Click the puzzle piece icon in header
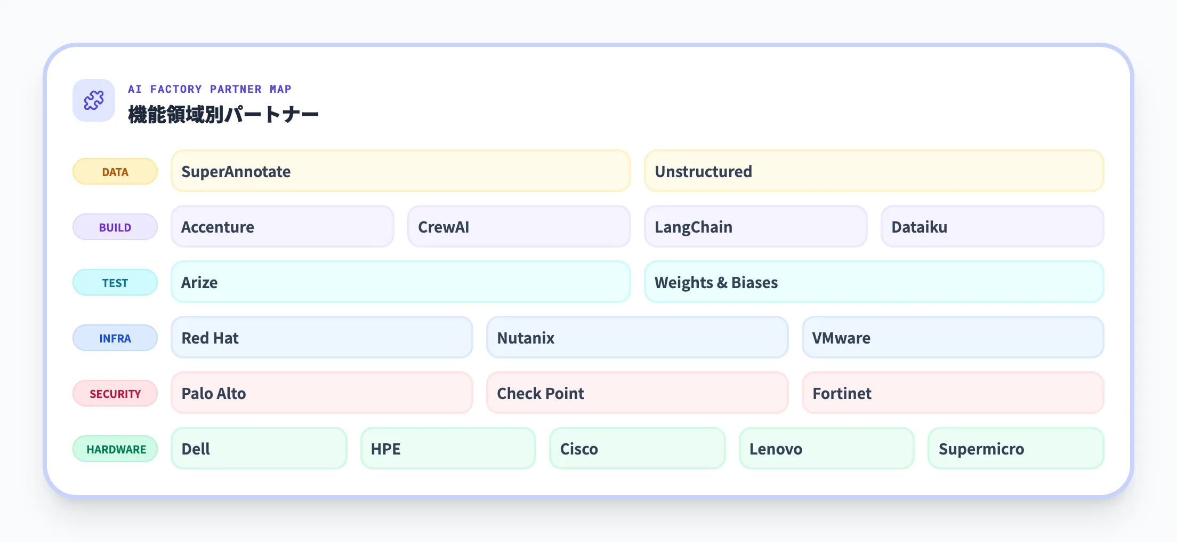 (94, 100)
